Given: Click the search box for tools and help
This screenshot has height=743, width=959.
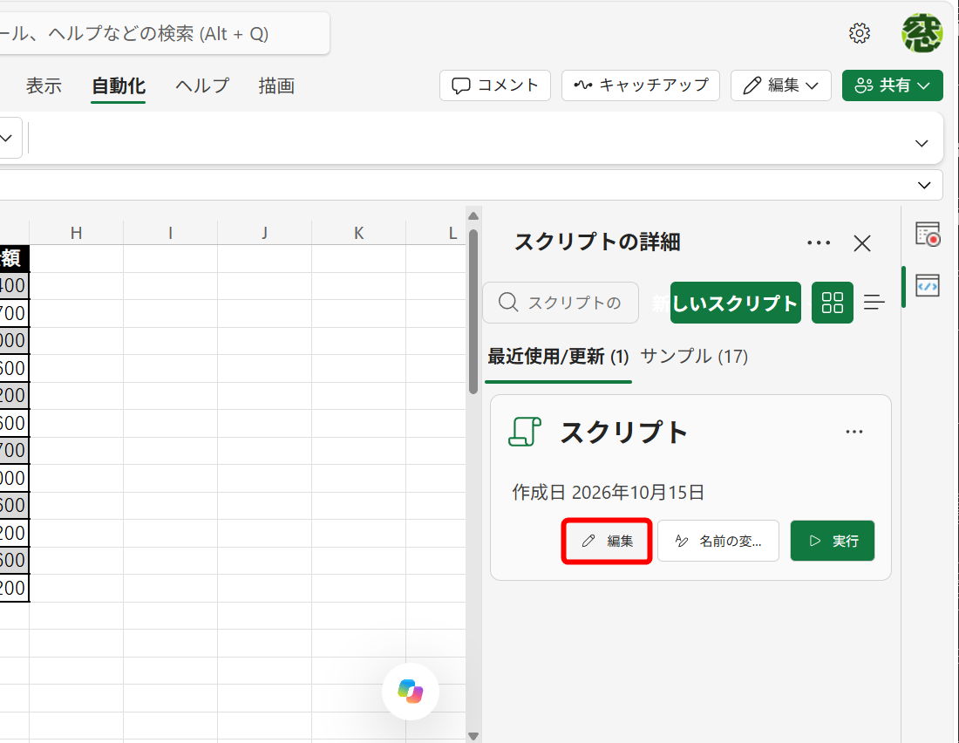Looking at the screenshot, I should click(164, 34).
